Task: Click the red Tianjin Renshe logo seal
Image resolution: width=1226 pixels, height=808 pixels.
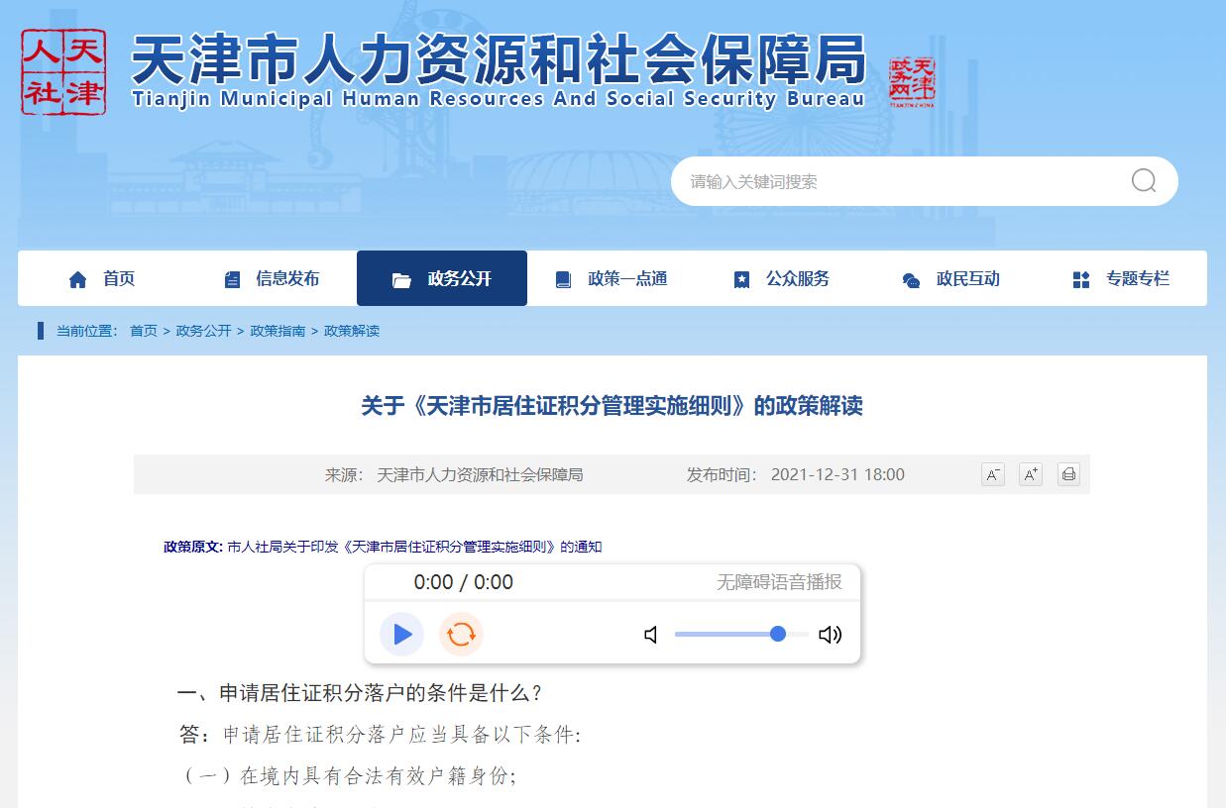Action: tap(64, 72)
